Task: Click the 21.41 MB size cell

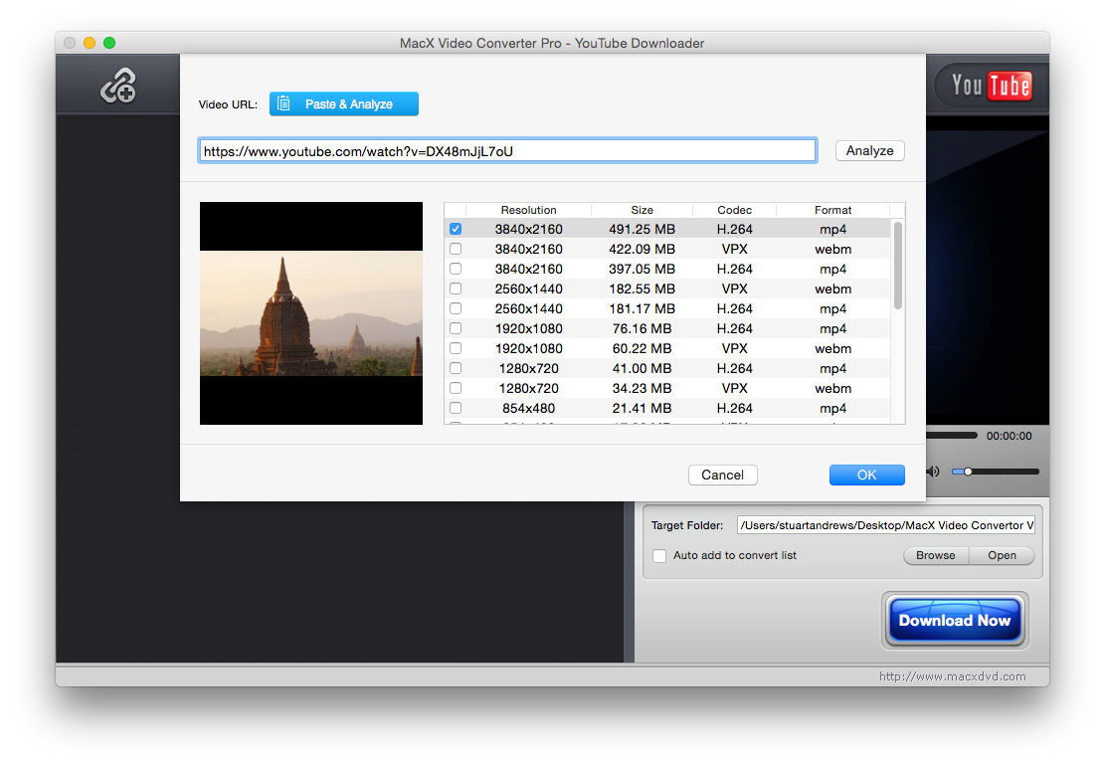Action: click(642, 408)
